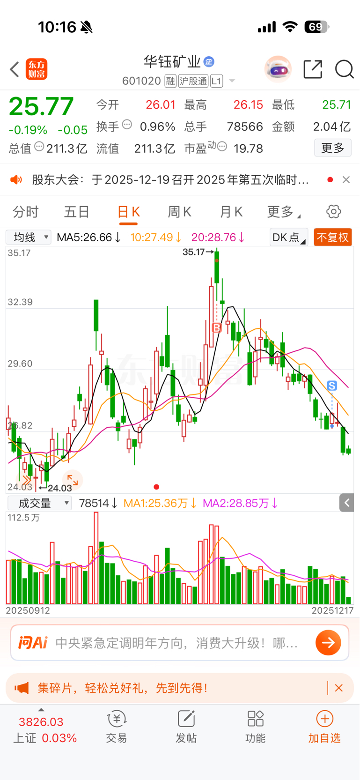
Task: Select the 日K tab
Action: click(x=128, y=212)
